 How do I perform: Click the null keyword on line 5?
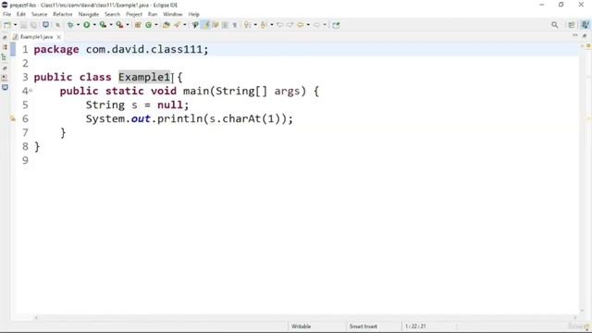[170, 105]
